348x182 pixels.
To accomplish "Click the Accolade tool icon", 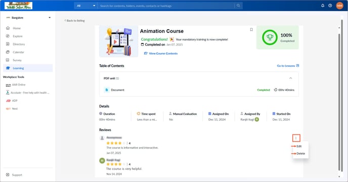I will point(8,93).
